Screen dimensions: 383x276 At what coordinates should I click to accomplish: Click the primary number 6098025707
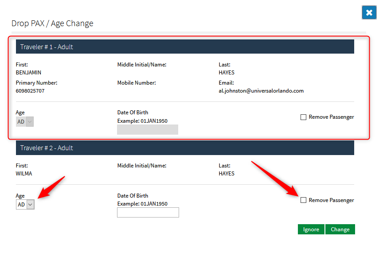pyautogui.click(x=30, y=91)
